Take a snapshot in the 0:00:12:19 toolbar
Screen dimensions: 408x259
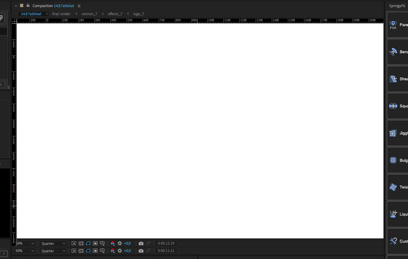click(141, 243)
